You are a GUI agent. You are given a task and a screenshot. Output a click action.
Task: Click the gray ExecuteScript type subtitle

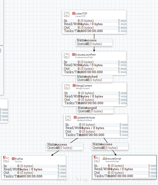click(x=112, y=161)
